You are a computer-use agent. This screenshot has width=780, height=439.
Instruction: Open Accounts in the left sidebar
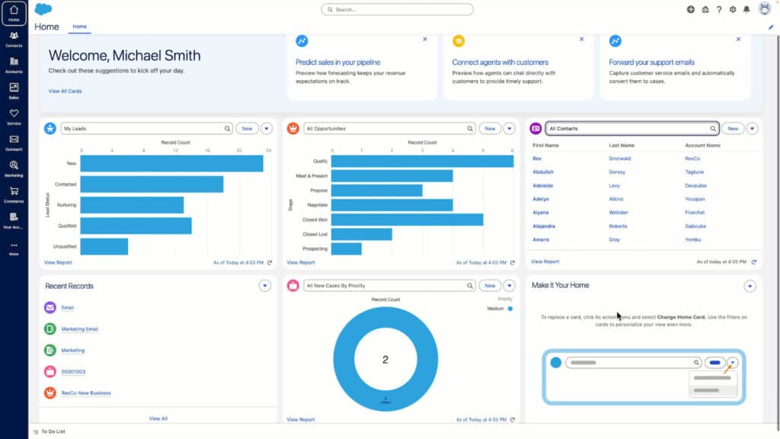point(14,66)
